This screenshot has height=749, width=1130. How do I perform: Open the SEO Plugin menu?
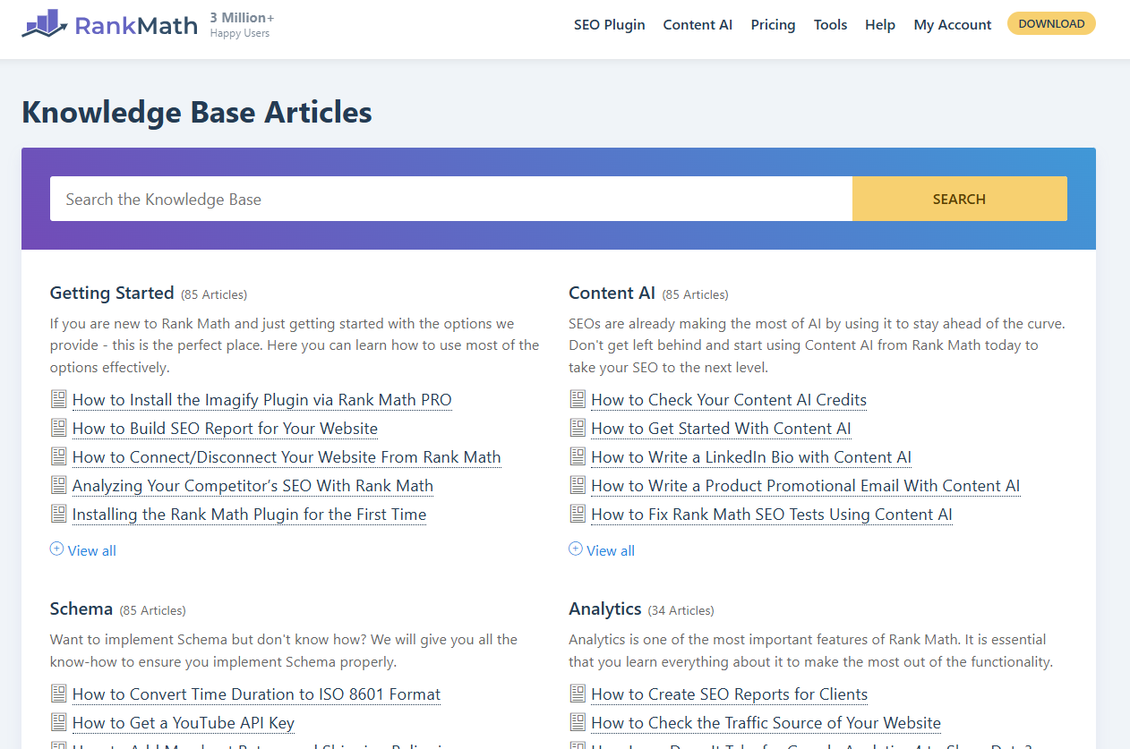click(x=609, y=25)
